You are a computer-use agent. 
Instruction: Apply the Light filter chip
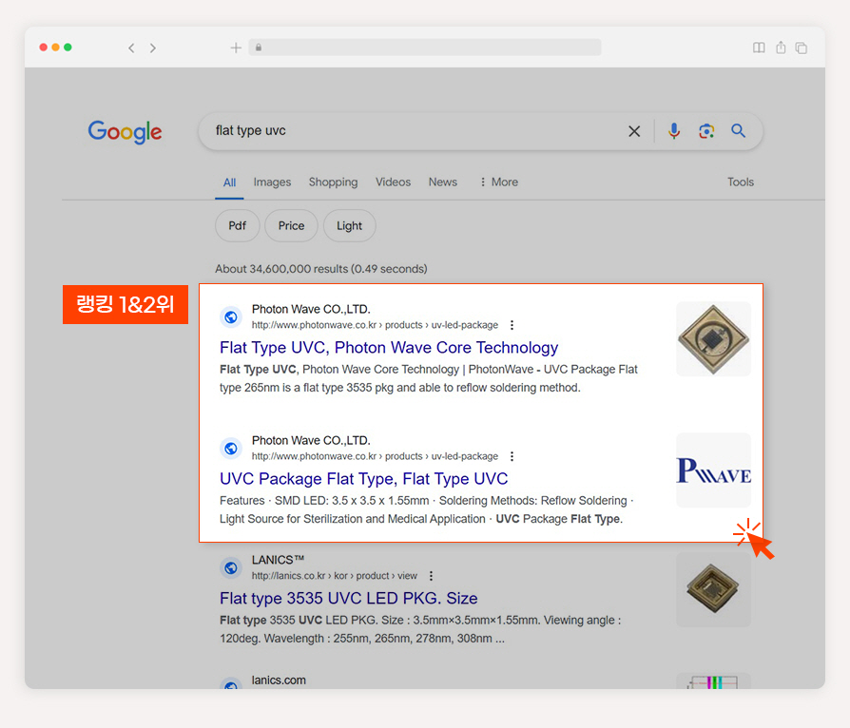349,225
